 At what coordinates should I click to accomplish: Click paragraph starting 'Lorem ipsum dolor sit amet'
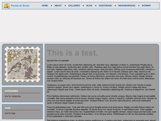pyautogui.click(x=101, y=73)
